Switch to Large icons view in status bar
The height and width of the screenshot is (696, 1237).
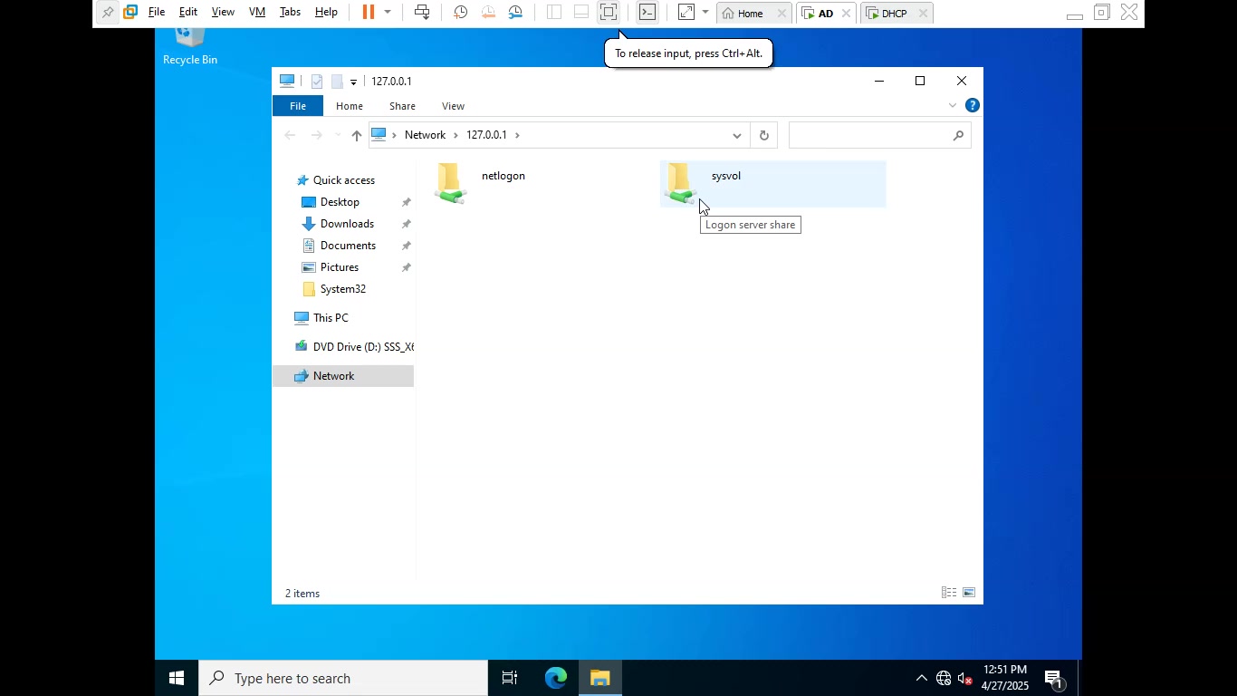pyautogui.click(x=969, y=593)
